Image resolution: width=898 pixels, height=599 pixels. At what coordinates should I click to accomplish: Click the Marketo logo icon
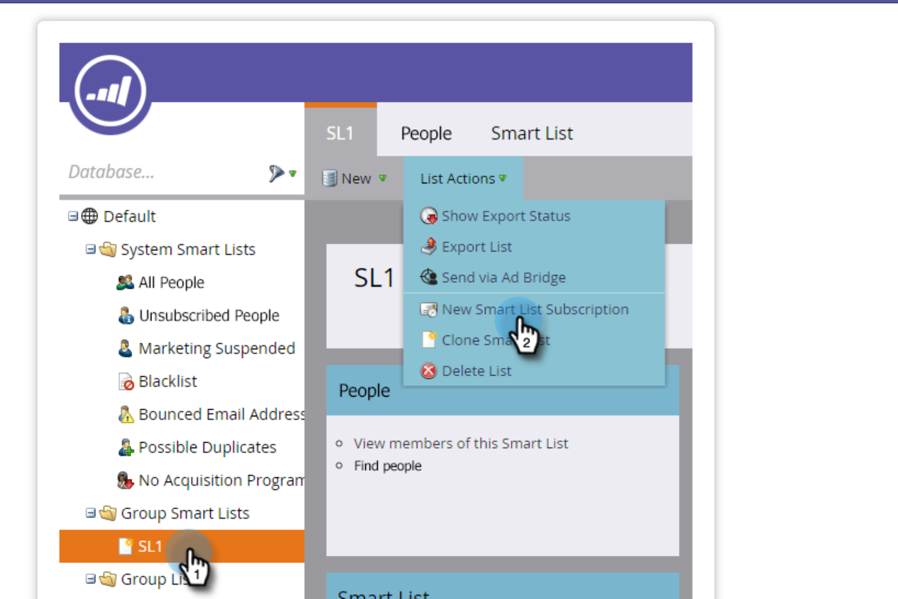click(110, 92)
